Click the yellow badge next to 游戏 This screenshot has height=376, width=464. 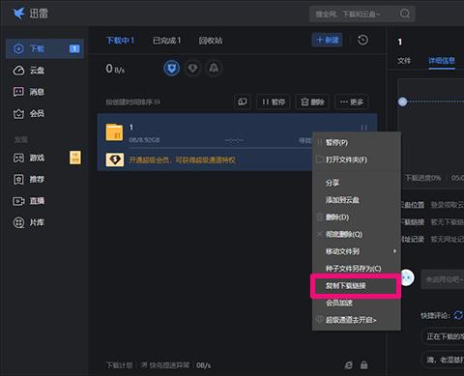click(x=75, y=158)
